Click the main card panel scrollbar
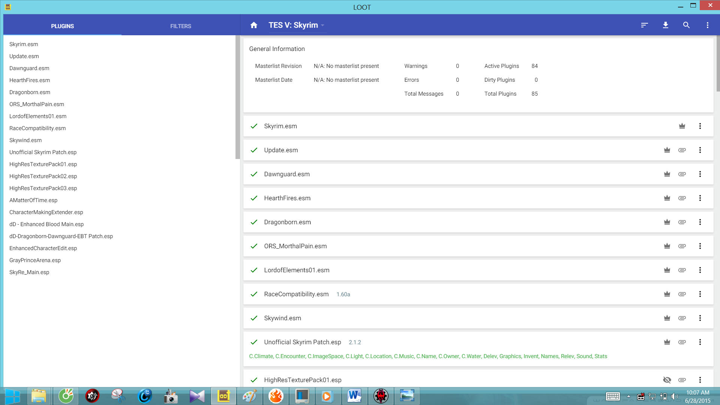 click(718, 63)
